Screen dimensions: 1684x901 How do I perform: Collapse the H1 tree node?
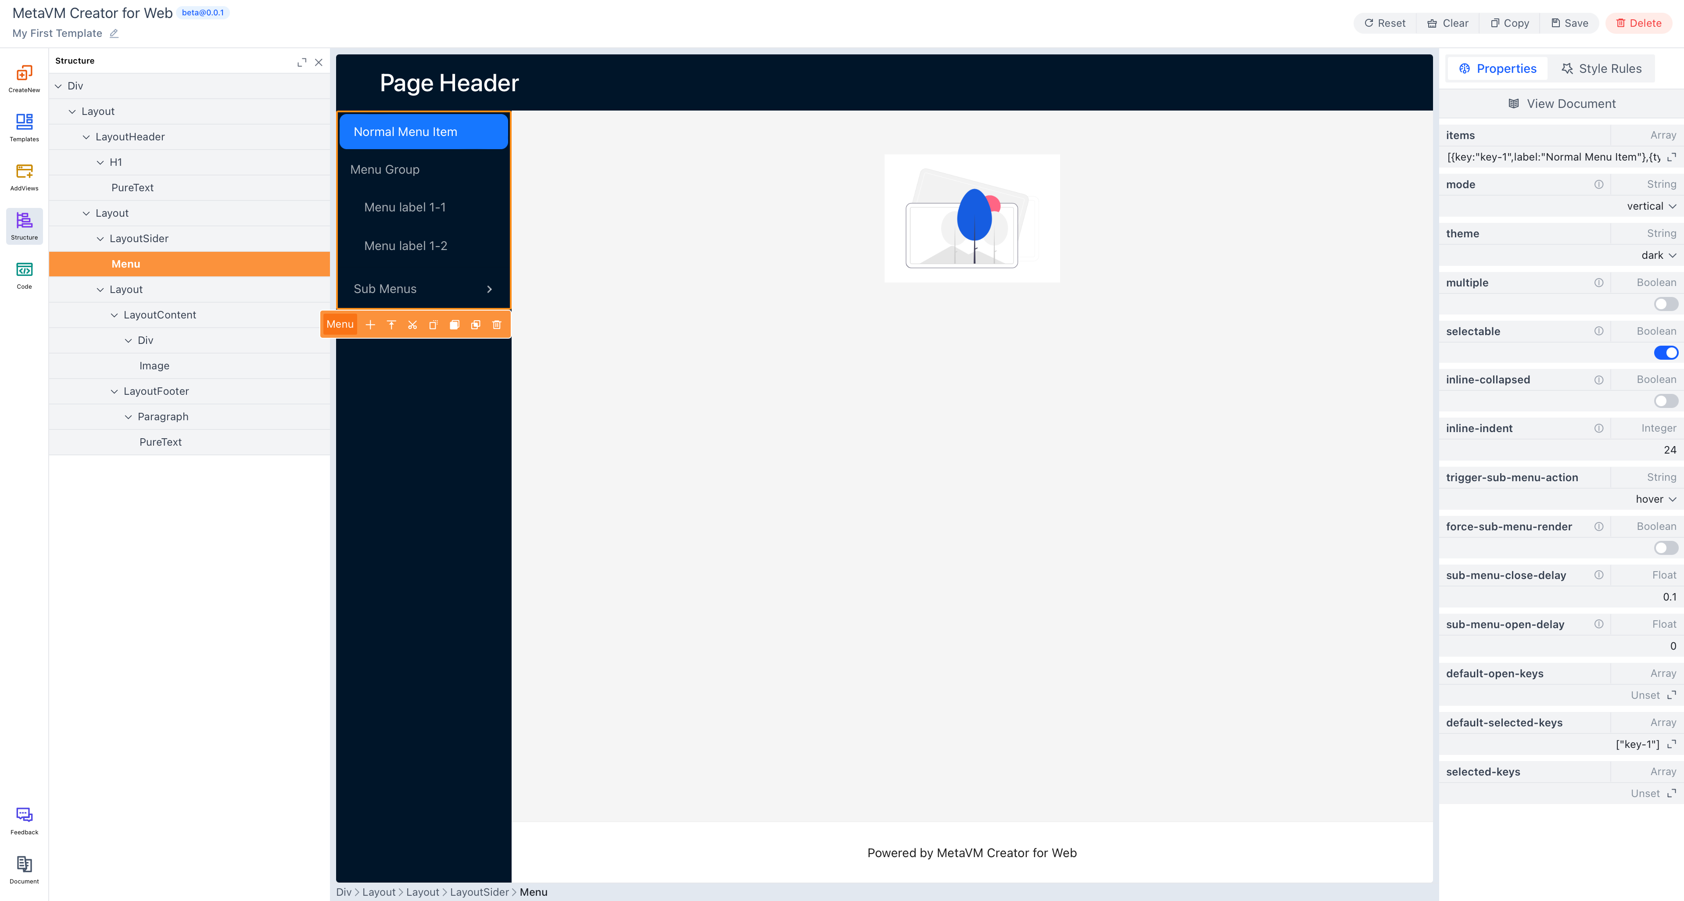click(x=100, y=163)
